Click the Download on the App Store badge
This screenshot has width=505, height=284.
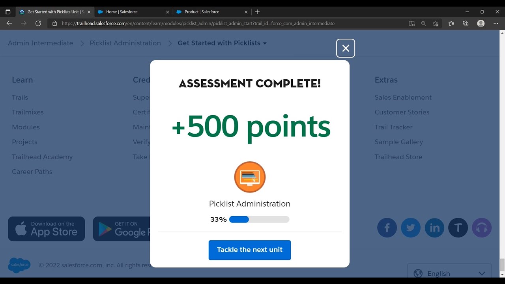(47, 229)
